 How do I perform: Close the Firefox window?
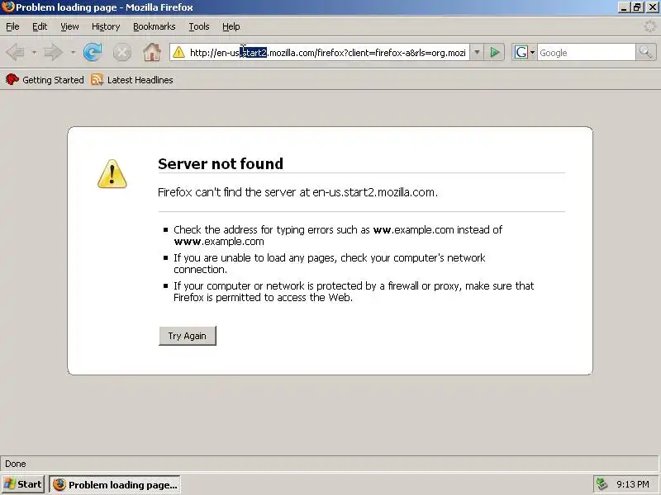[652, 7]
